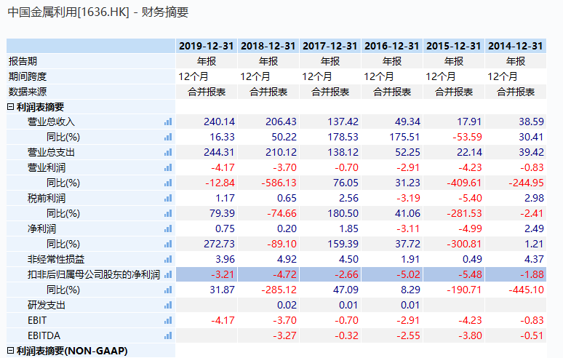Select the EBITDA row label
This screenshot has width=563, height=358.
pyautogui.click(x=44, y=335)
